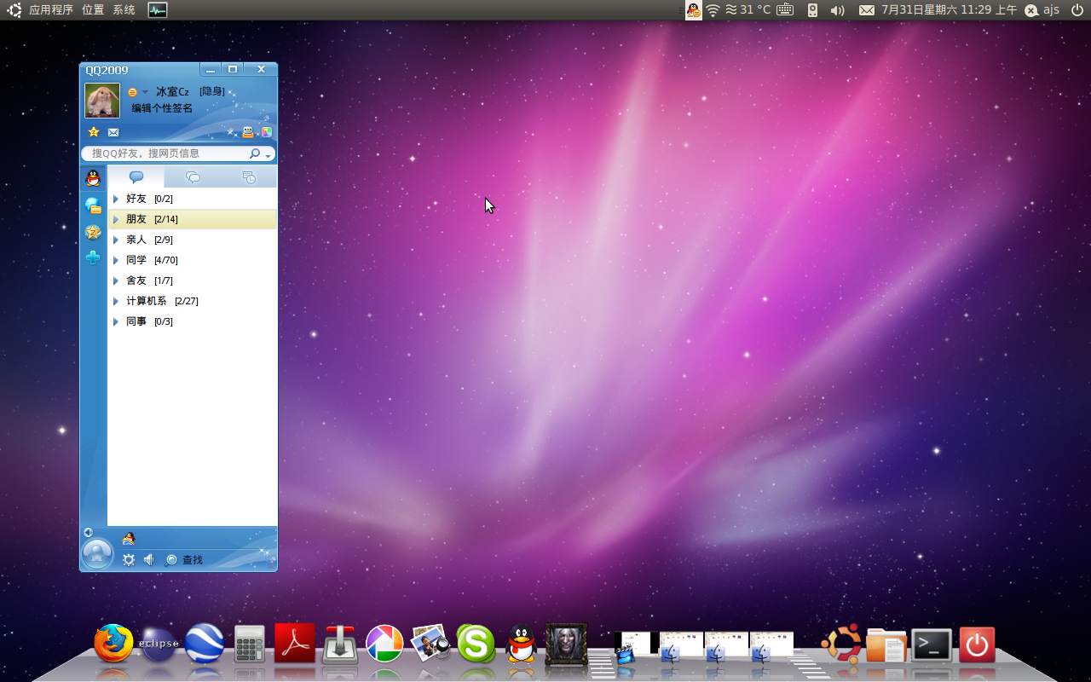Click the QQ tray icon in top panel

coord(694,10)
